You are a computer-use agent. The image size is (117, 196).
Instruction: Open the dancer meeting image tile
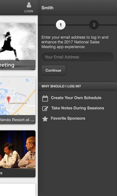pos(18,46)
